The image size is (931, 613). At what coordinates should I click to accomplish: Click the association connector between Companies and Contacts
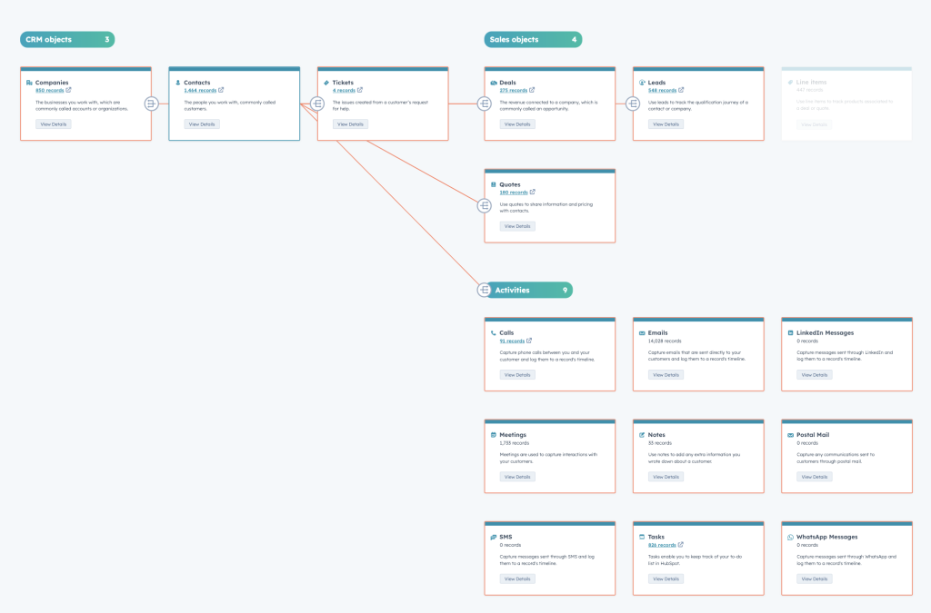152,104
